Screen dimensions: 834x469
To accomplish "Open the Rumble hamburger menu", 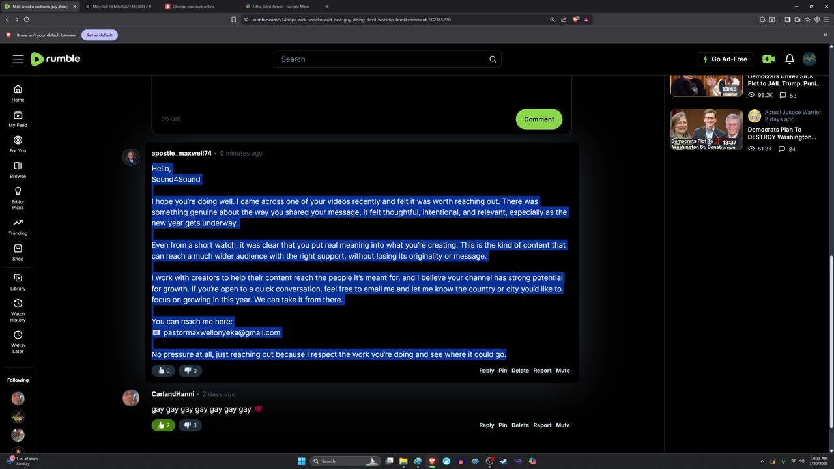I will click(18, 59).
